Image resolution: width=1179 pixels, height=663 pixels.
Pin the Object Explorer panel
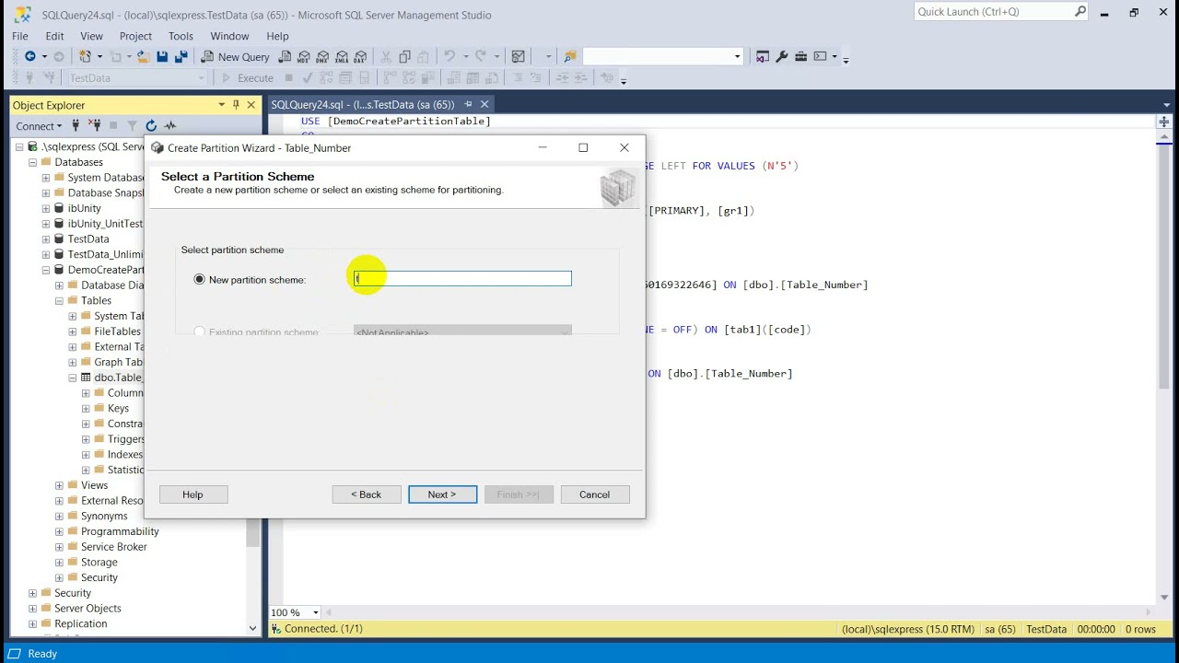point(236,105)
